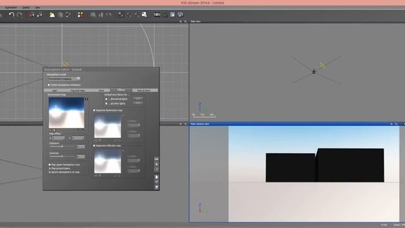
Task: Click the green landscape atmosphere icon in toolbar
Action: (52, 15)
